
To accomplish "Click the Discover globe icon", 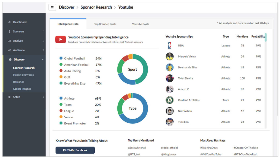I will click(x=10, y=59).
